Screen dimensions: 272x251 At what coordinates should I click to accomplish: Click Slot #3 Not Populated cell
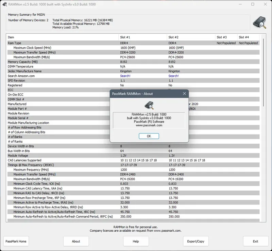click(x=226, y=43)
